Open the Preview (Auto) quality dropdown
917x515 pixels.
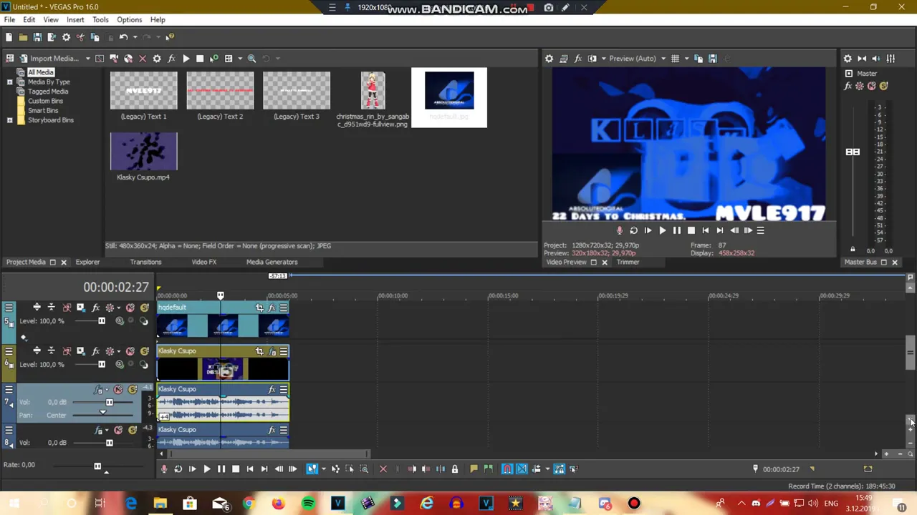637,59
